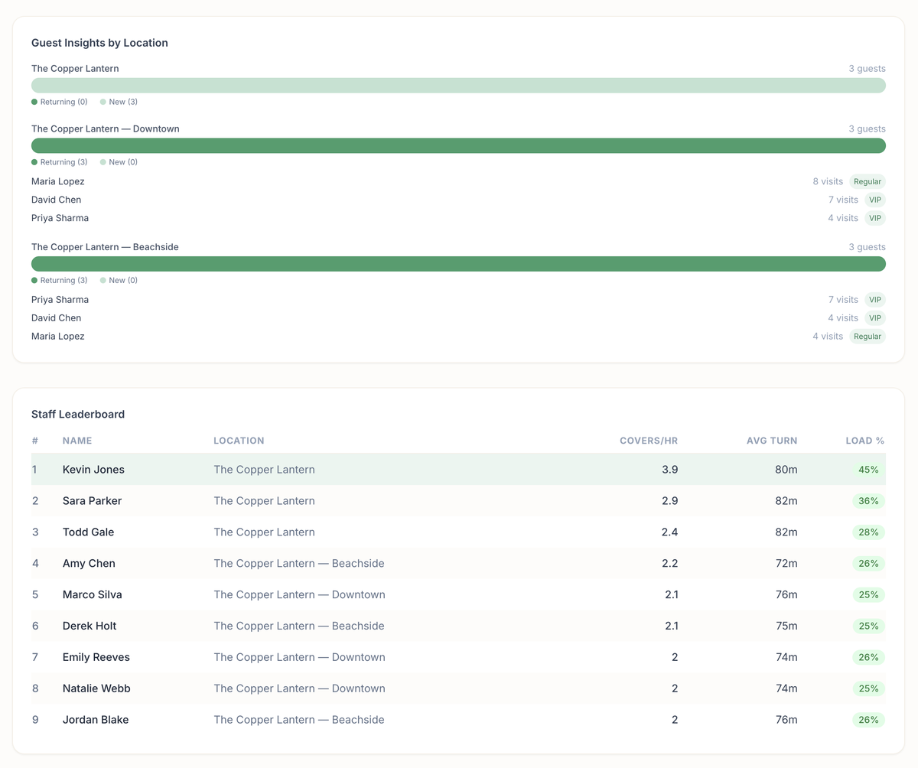Click New (0) legend under Downtown

click(x=119, y=162)
